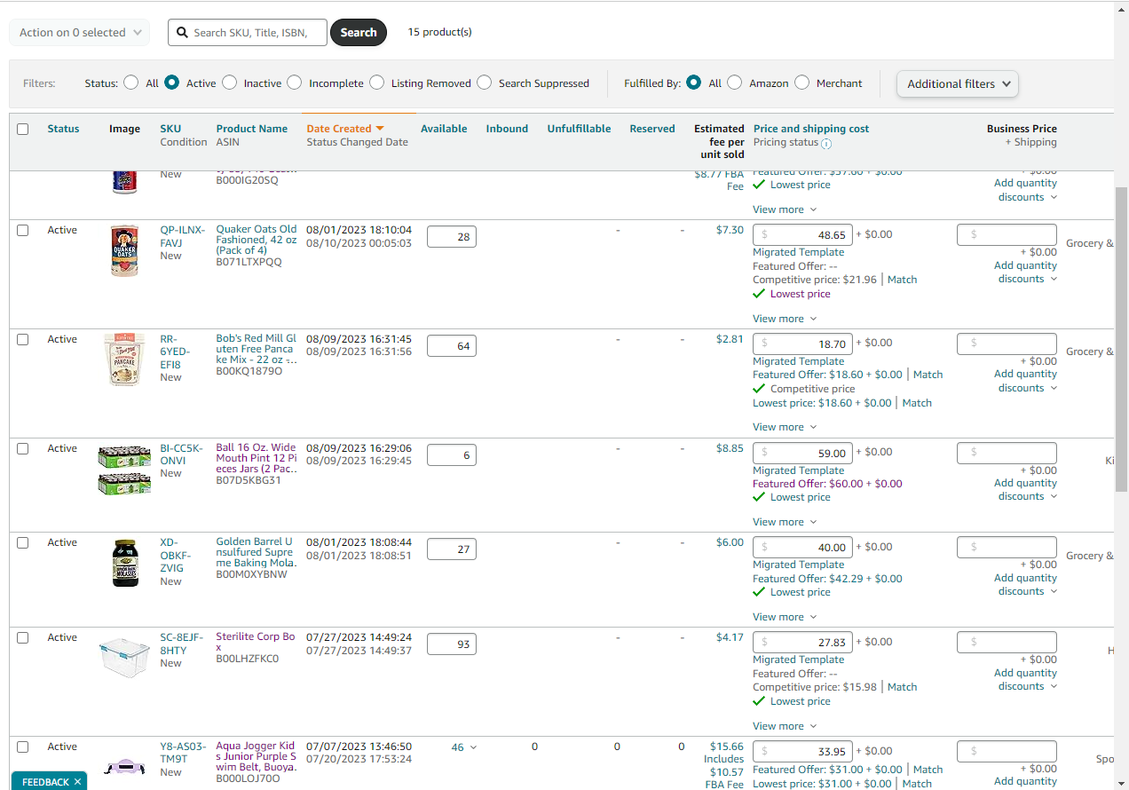Expand View more for Ball jars pricing
The height and width of the screenshot is (790, 1129).
(x=785, y=522)
